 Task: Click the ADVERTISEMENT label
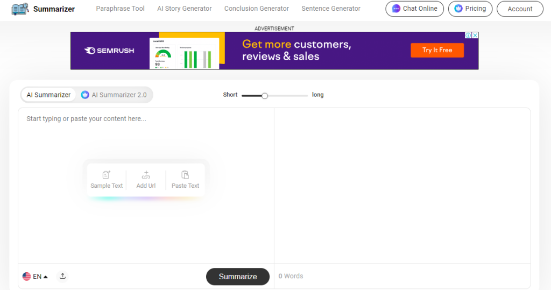pyautogui.click(x=274, y=29)
